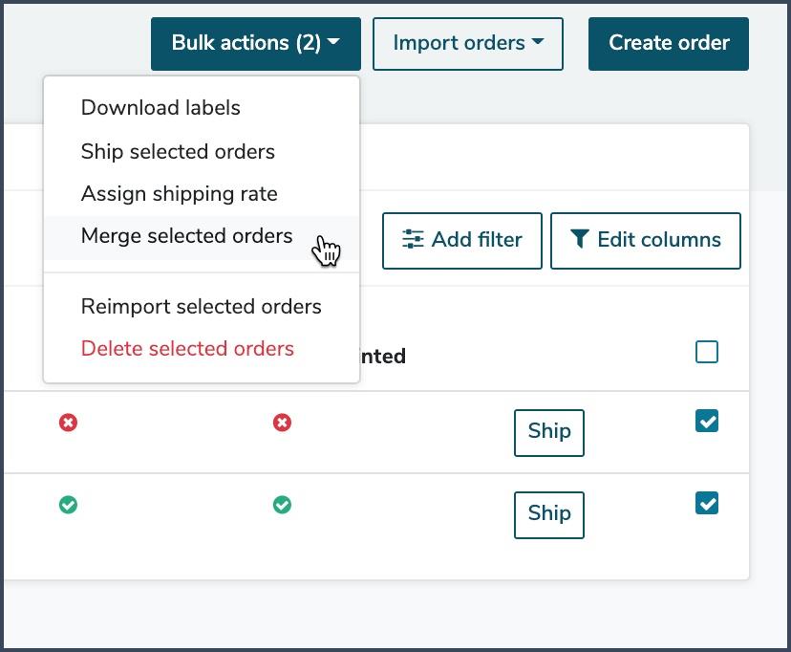Viewport: 791px width, 652px height.
Task: Click the funnel icon on Edit columns
Action: [x=580, y=239]
